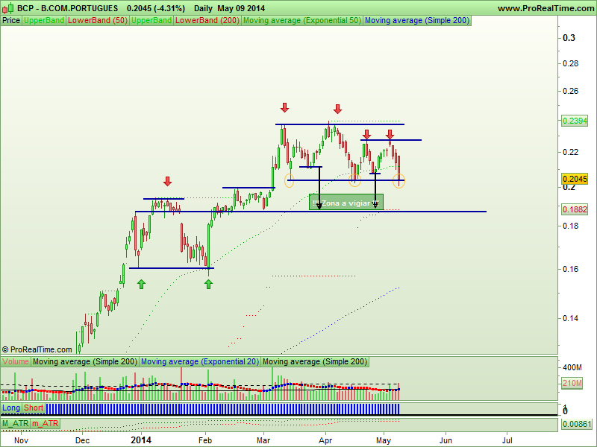The height and width of the screenshot is (447, 597).
Task: Open Moving average (Exponential 20) volume label
Action: click(x=200, y=361)
